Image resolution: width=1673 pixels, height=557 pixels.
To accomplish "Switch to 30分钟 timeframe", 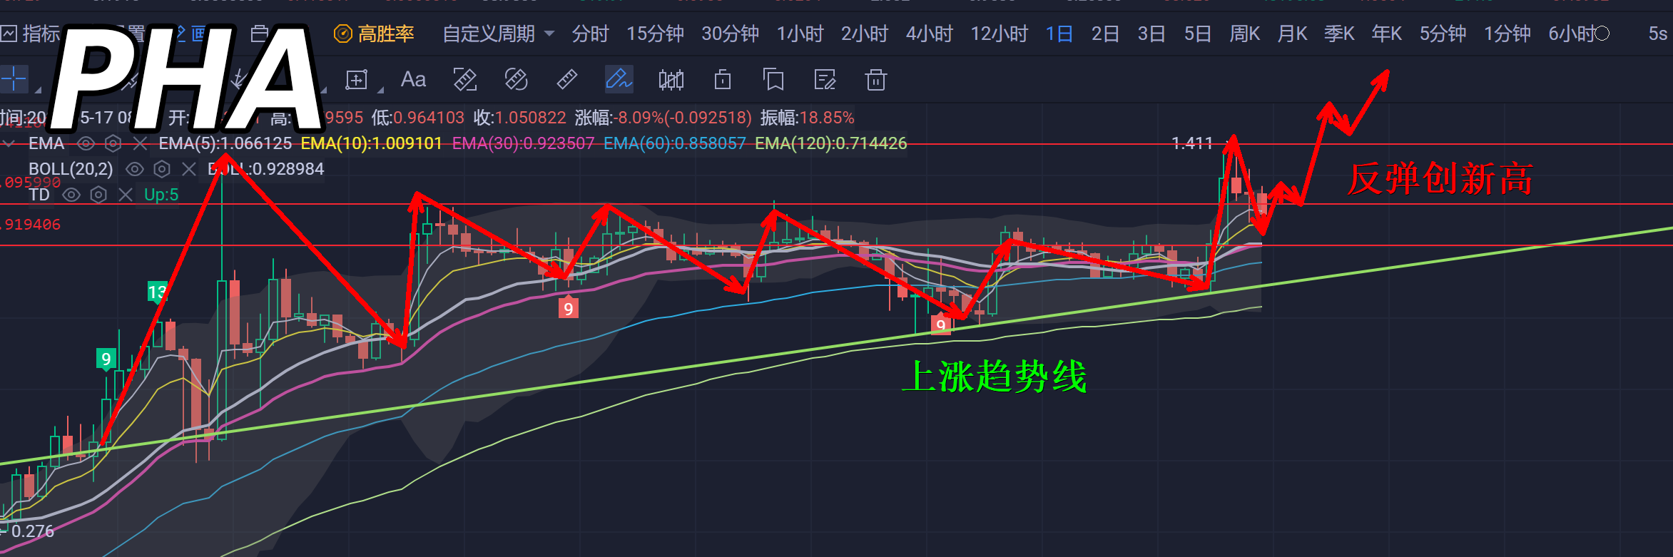I will tap(730, 34).
